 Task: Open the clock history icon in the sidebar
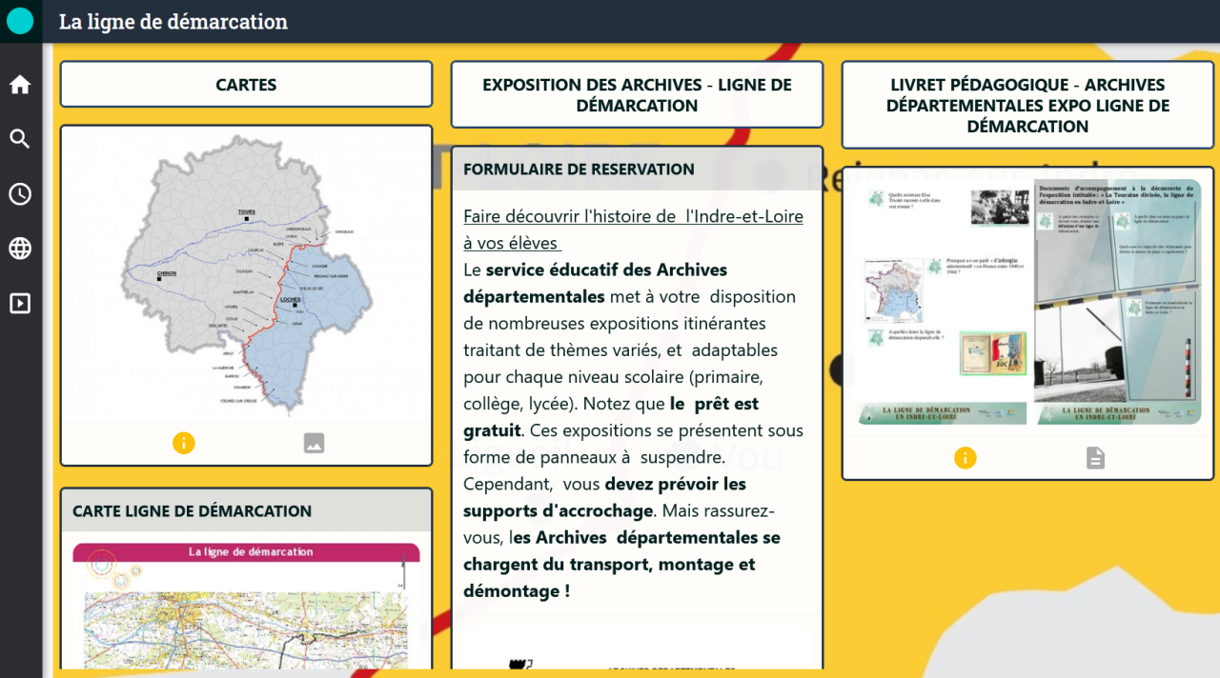click(20, 194)
